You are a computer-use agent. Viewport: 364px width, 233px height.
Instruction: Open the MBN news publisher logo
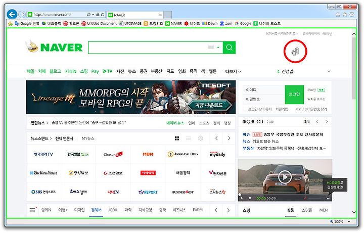(148, 154)
